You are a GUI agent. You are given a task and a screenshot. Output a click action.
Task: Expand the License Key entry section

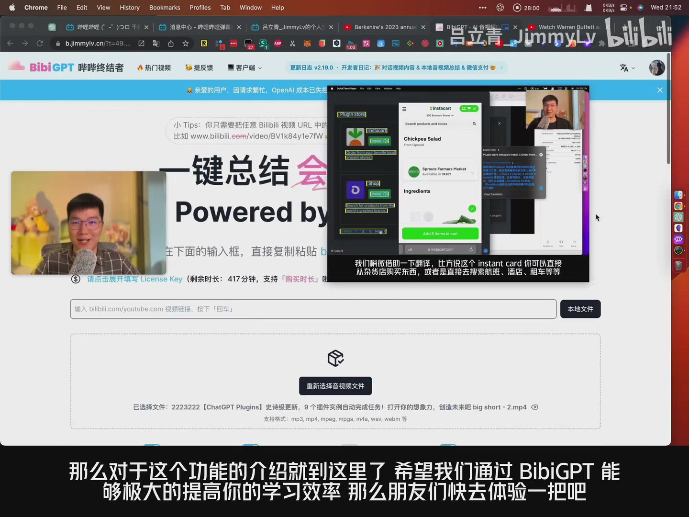(134, 279)
